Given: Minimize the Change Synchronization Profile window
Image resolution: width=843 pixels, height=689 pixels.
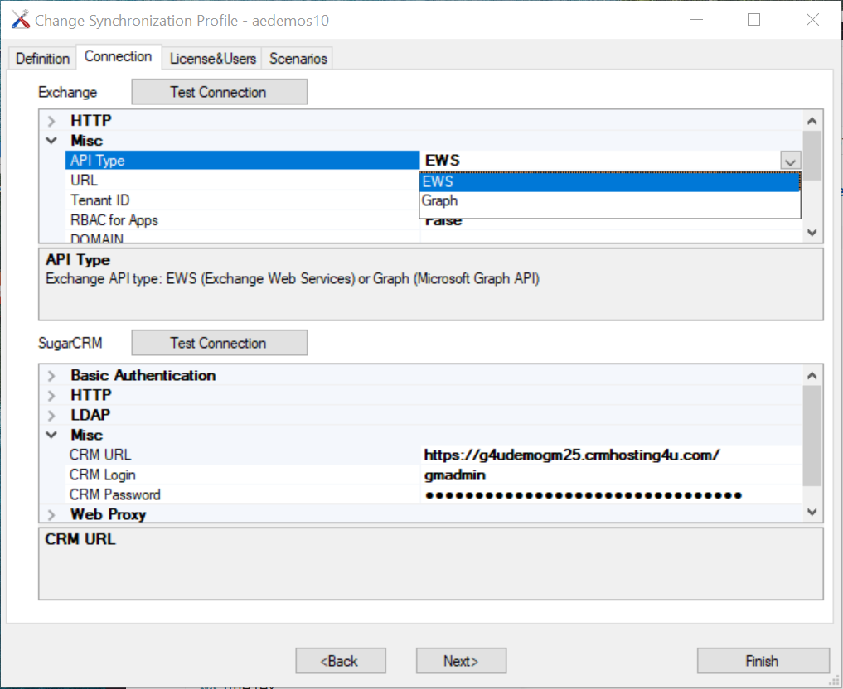Looking at the screenshot, I should (697, 20).
